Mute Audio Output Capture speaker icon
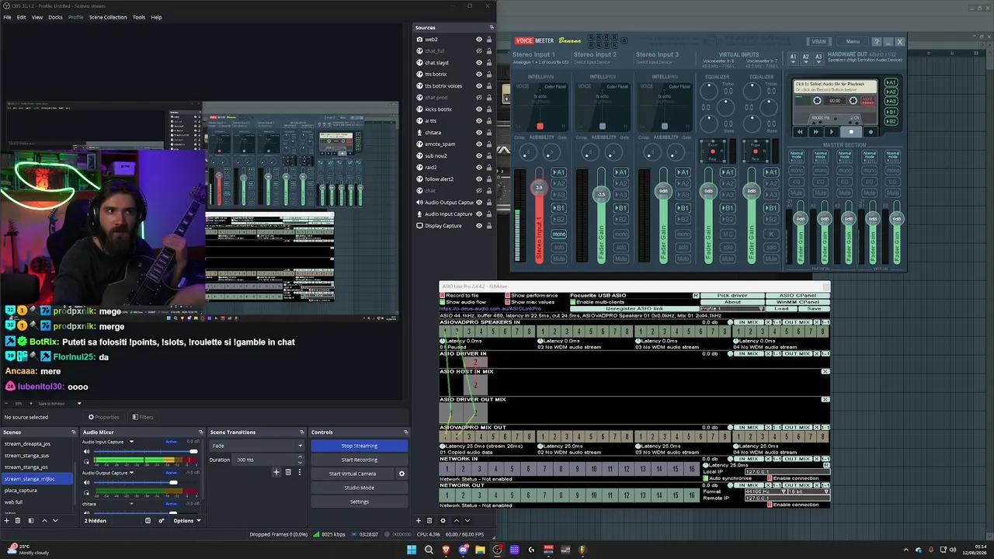Viewport: 994px width, 559px height. [x=87, y=482]
